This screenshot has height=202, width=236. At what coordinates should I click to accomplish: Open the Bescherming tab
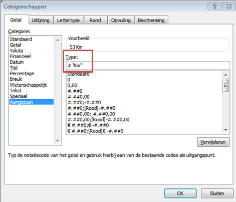pos(151,20)
